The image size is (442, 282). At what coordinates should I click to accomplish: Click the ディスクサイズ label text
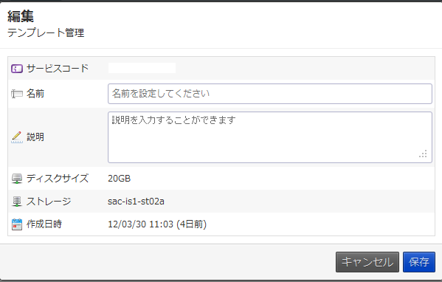pos(58,178)
